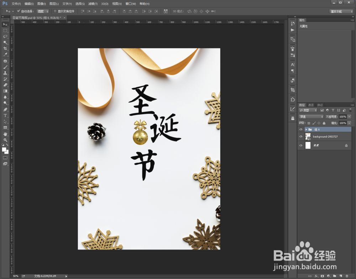This screenshot has width=356, height=279.
Task: Select the Crop tool
Action: click(5, 48)
